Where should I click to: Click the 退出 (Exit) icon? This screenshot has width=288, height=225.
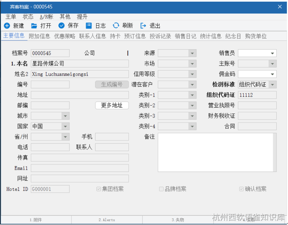(143, 26)
